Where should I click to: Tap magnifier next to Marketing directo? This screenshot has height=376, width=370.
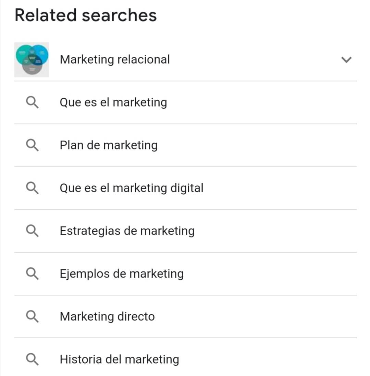32,316
